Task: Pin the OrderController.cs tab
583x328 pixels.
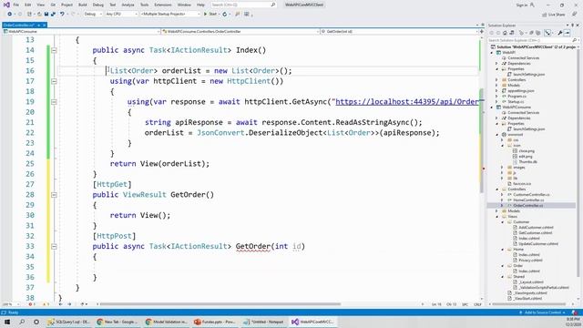Action: coord(38,25)
